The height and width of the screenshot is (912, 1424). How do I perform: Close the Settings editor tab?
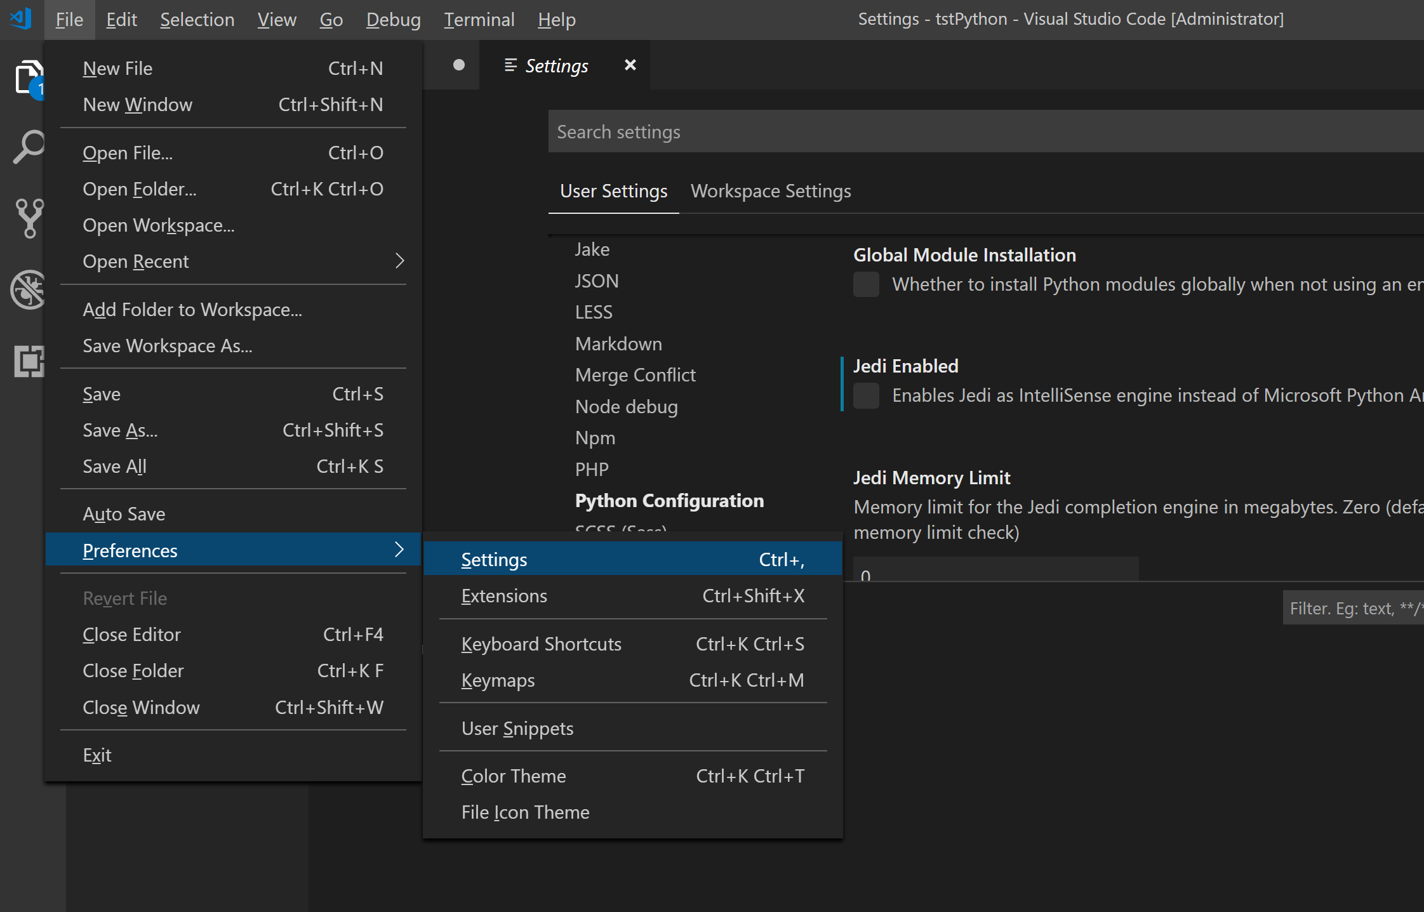(630, 65)
